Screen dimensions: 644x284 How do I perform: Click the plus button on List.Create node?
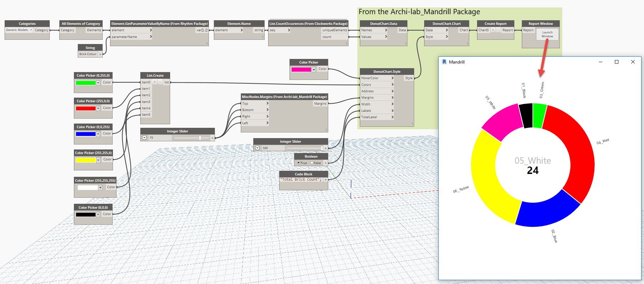(155, 82)
